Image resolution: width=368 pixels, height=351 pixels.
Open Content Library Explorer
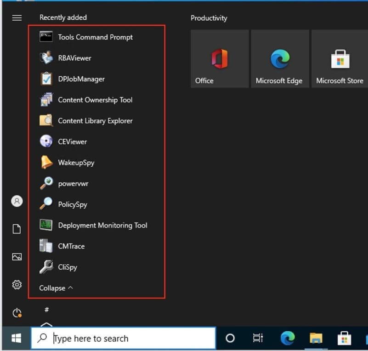point(95,121)
